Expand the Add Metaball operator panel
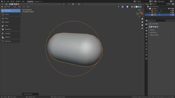175x98 pixels. (x=30, y=94)
